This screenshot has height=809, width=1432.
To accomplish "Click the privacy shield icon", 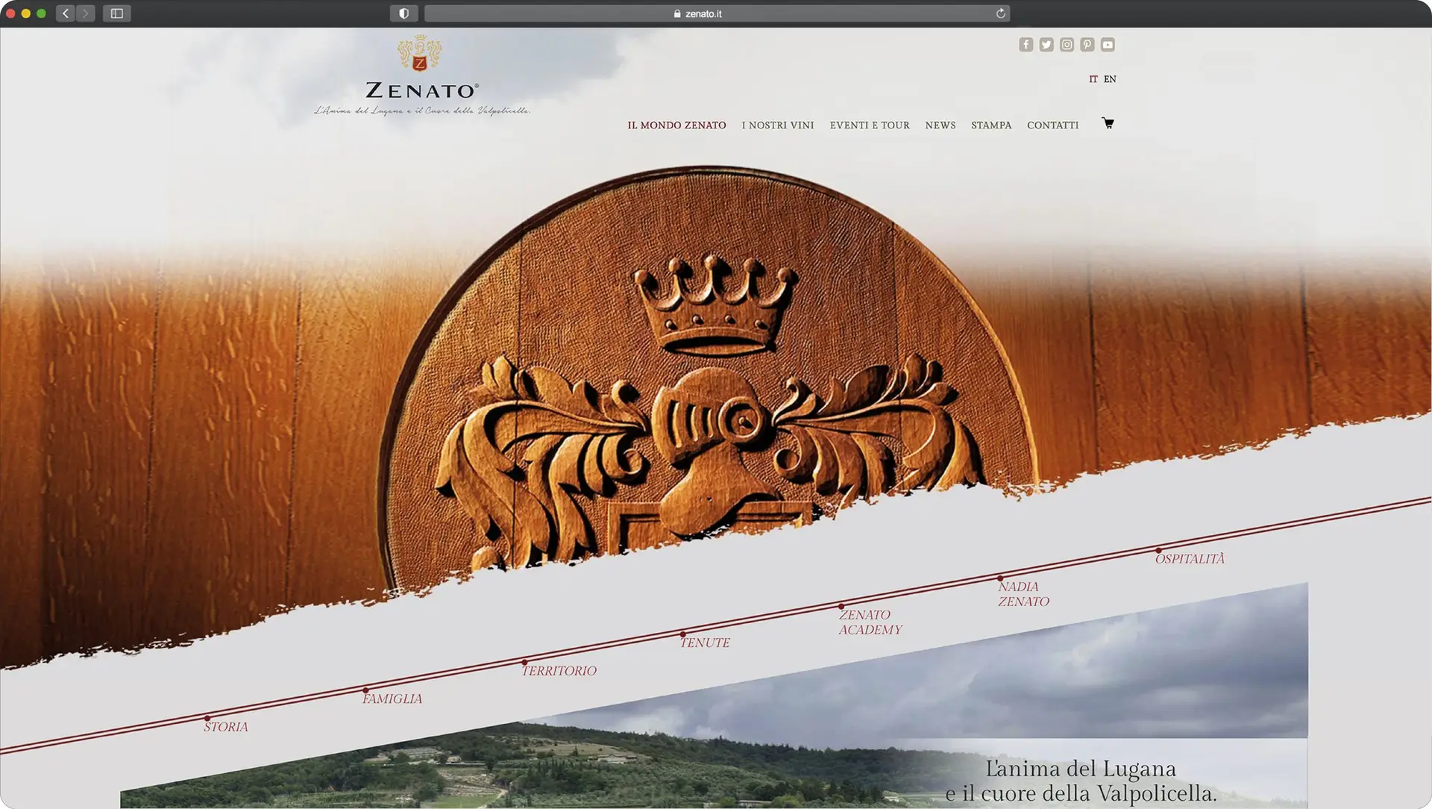I will 404,13.
